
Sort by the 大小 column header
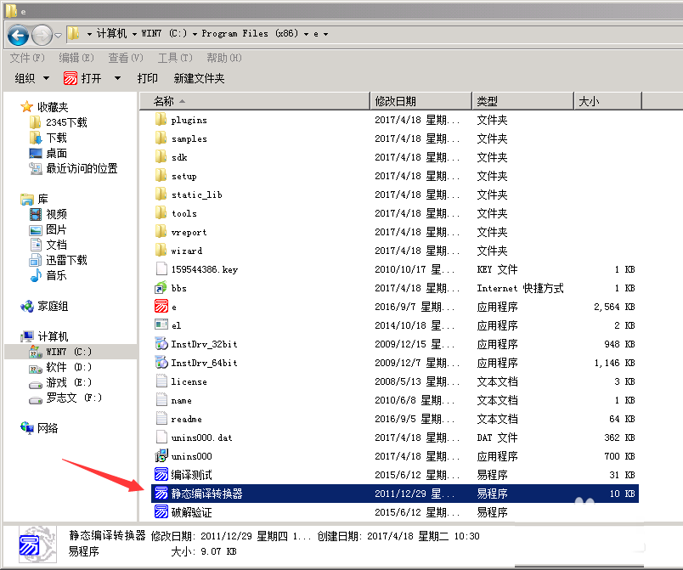point(607,101)
